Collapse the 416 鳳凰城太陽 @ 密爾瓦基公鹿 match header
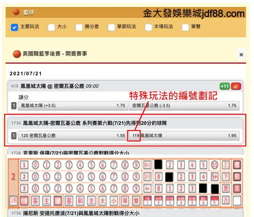Image resolution: width=254 pixels, height=217 pixels. [99, 86]
